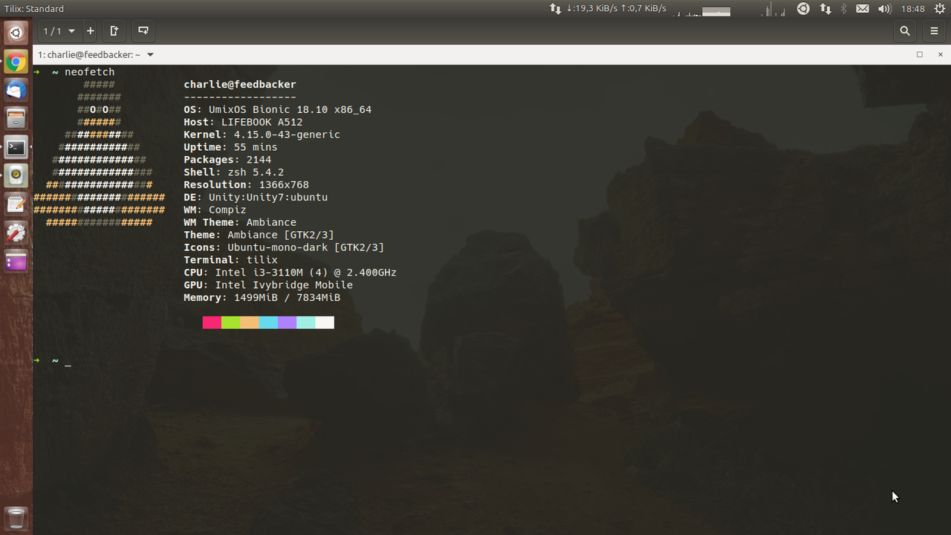Open the speaker music player dock icon
The image size is (951, 535).
[16, 175]
